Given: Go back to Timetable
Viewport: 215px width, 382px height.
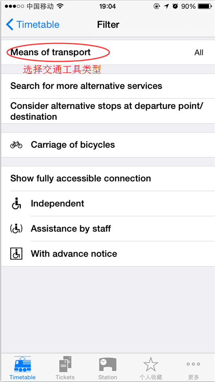Looking at the screenshot, I should point(33,24).
